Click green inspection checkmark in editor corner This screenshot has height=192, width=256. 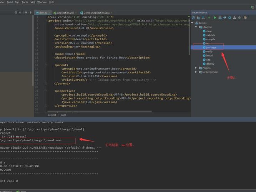(189, 17)
